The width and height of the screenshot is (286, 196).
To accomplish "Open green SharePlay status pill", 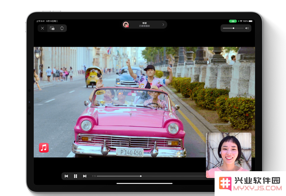I will pyautogui.click(x=233, y=21).
